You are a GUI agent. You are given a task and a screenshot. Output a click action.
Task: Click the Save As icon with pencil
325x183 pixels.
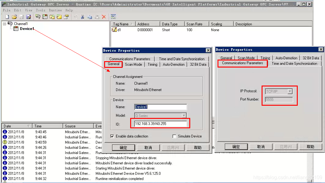click(28, 17)
